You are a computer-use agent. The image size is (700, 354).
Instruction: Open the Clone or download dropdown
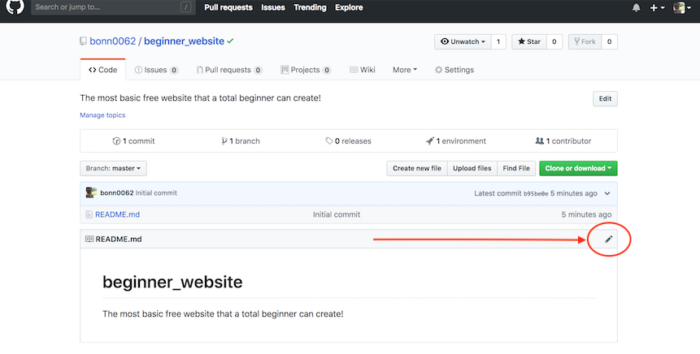578,168
